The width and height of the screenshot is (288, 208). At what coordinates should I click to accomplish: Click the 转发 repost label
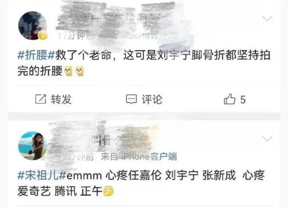(61, 99)
